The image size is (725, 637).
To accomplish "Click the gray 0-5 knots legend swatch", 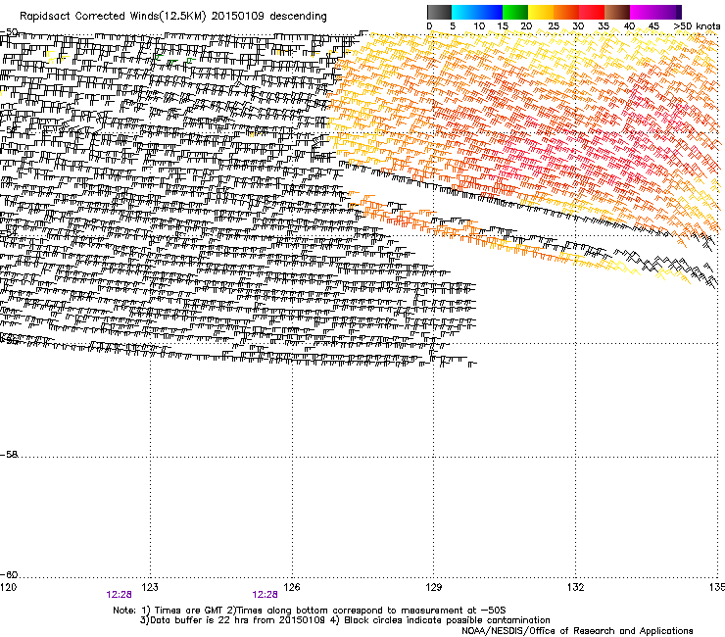I will click(439, 12).
